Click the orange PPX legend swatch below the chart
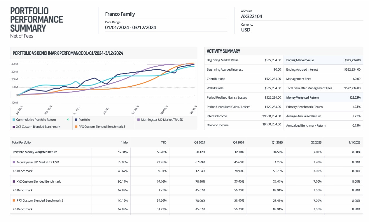Screen dimensions: 369x222 tap(76, 127)
